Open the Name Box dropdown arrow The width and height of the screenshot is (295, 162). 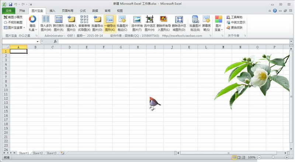click(38, 41)
